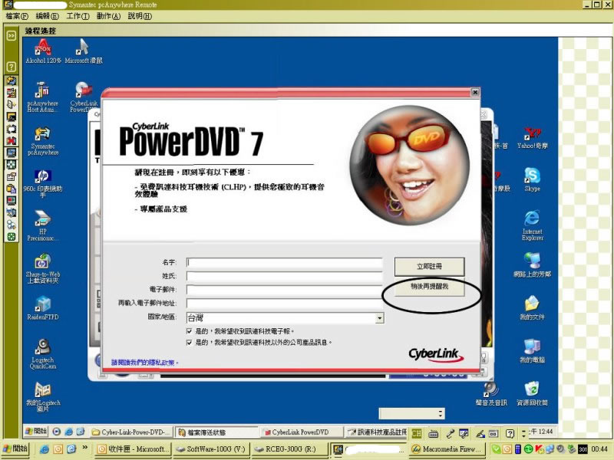
Task: Open the 說明(H) menu
Action: (x=140, y=16)
